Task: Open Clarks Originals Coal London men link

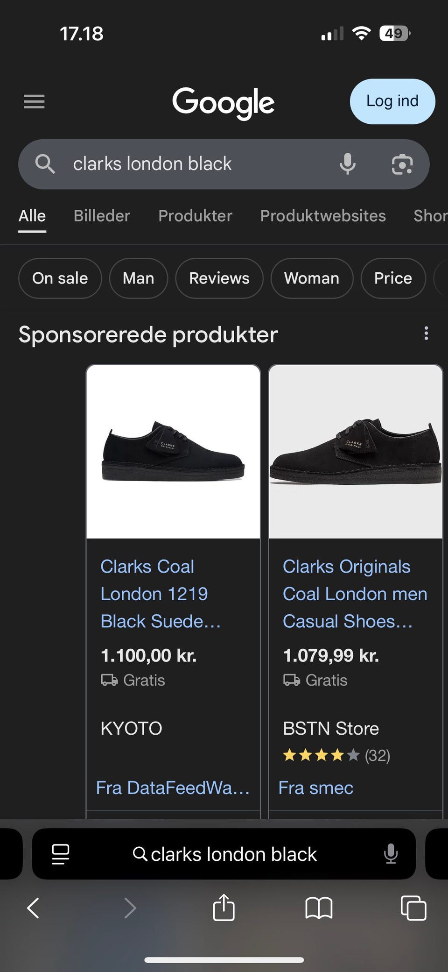Action: point(354,594)
